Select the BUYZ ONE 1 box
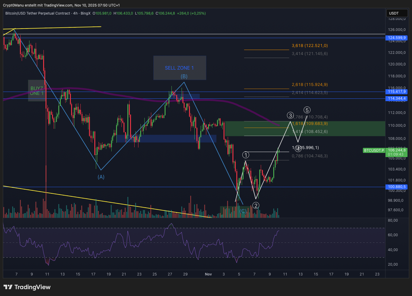The height and width of the screenshot is (296, 412). click(x=37, y=91)
